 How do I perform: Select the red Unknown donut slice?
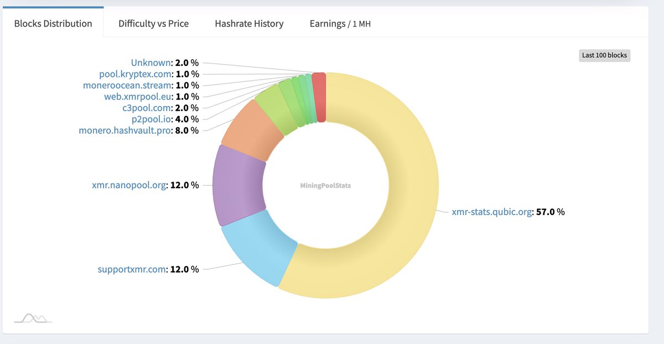point(319,97)
